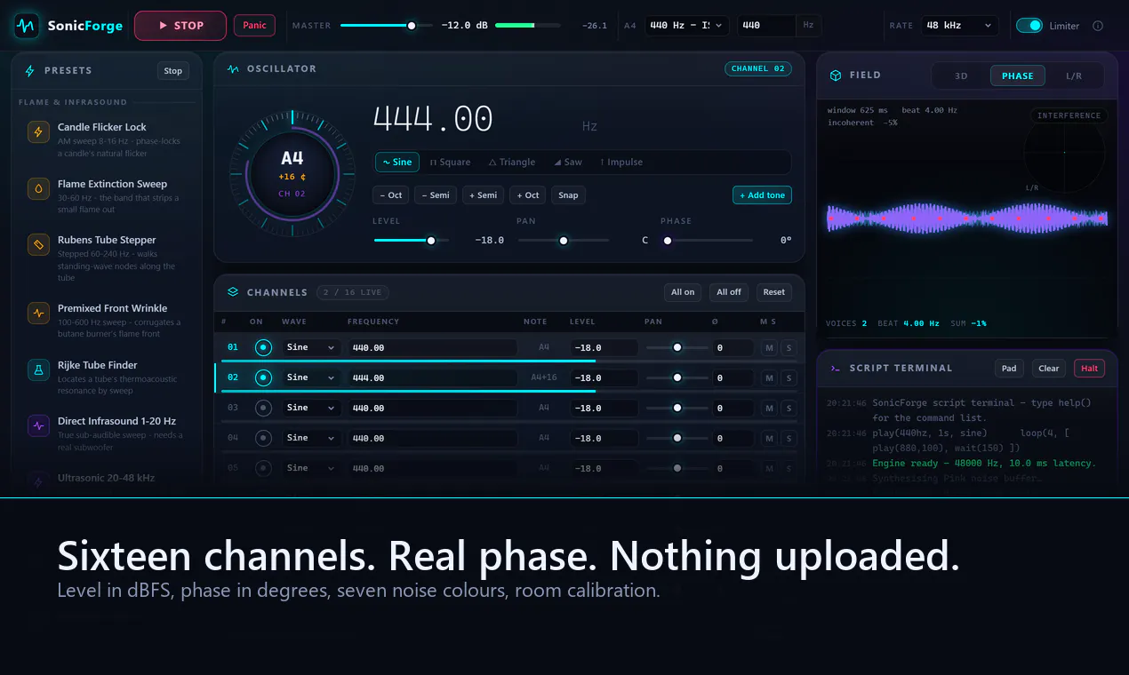Image resolution: width=1129 pixels, height=675 pixels.
Task: Enable channel 05 power toggle
Action: pos(263,468)
